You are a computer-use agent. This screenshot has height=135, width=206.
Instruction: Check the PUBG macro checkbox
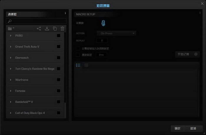[59, 35]
